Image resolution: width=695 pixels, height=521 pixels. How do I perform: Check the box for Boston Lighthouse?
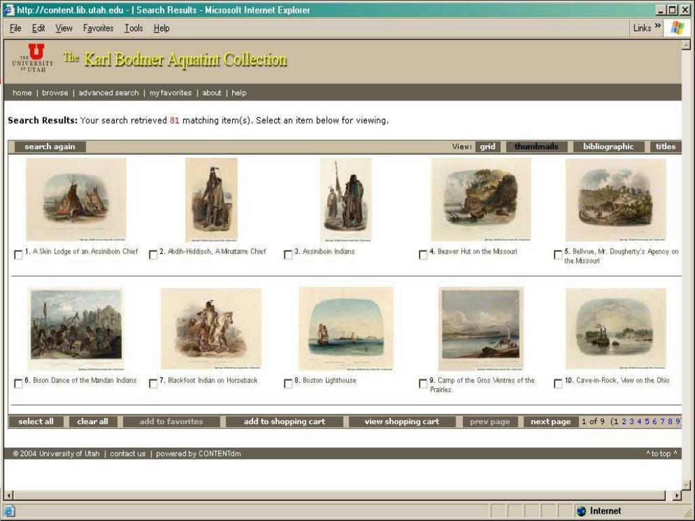coord(288,384)
